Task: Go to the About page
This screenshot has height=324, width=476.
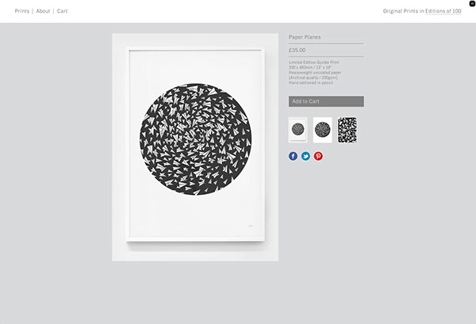Action: [x=43, y=11]
